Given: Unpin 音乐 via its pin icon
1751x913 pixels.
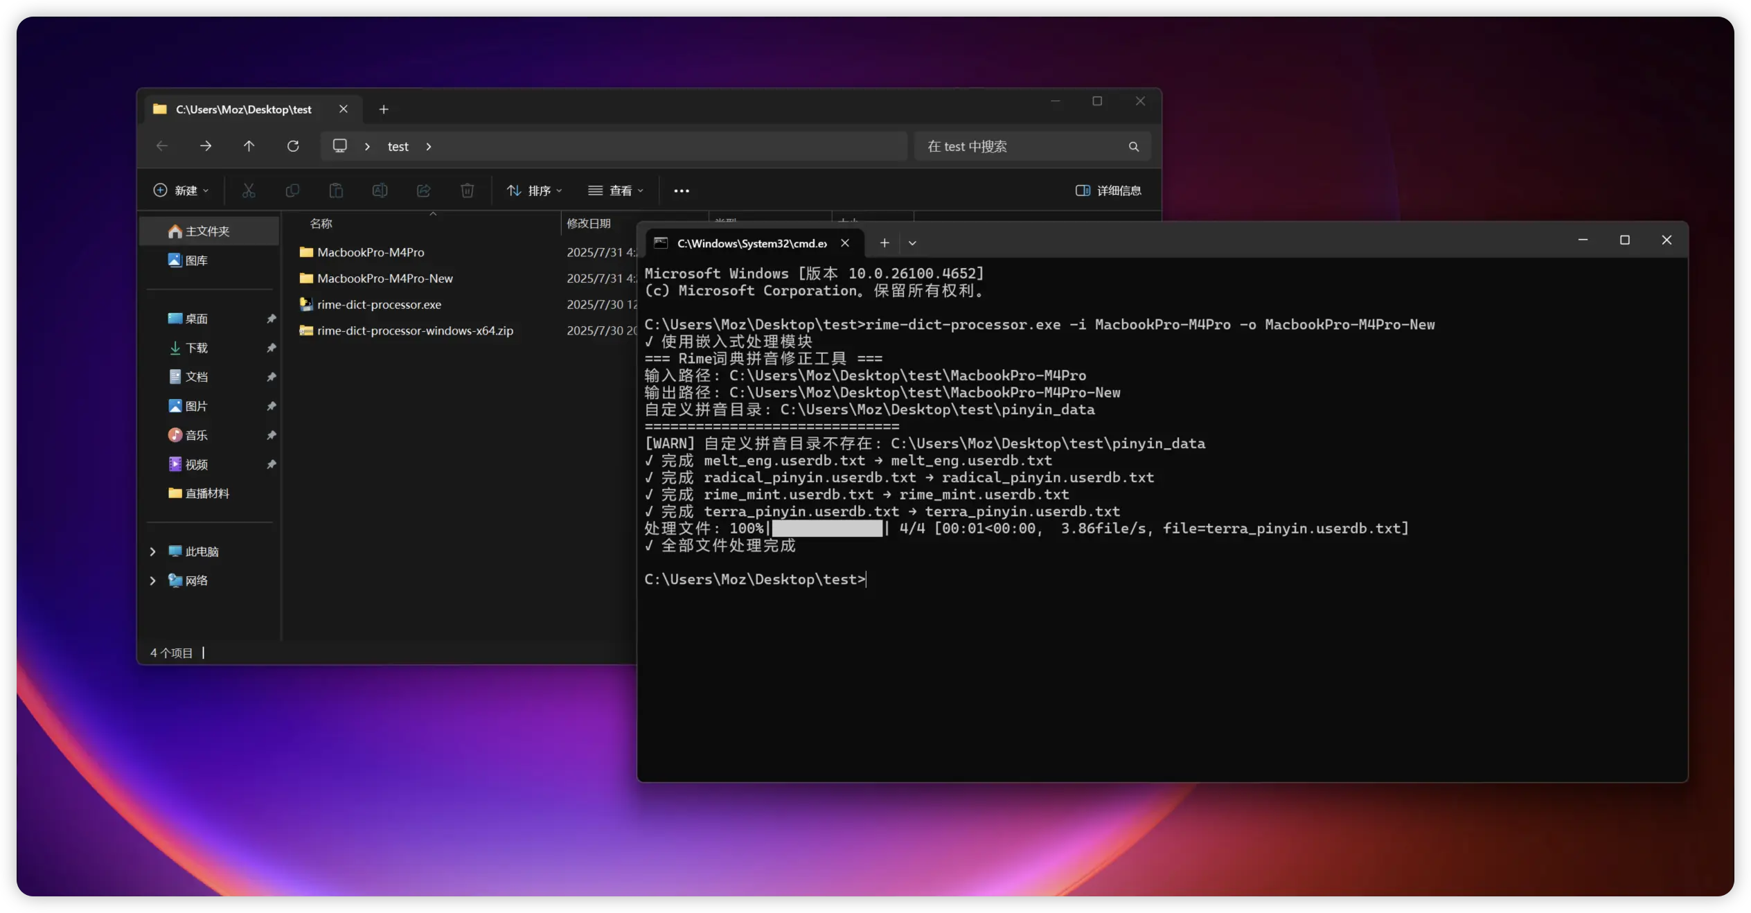Looking at the screenshot, I should pos(272,435).
